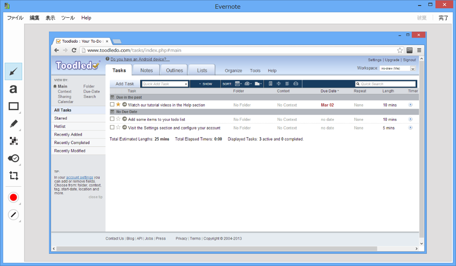Viewport: 456px width, 266px height.
Task: Open the ファイル menu
Action: tap(15, 18)
